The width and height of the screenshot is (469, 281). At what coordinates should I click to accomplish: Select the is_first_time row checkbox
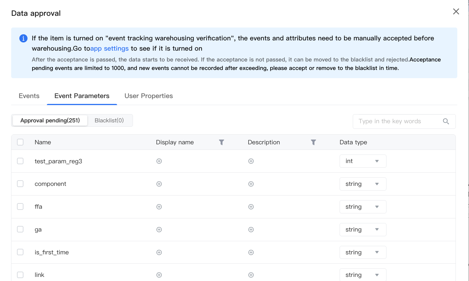pos(20,252)
